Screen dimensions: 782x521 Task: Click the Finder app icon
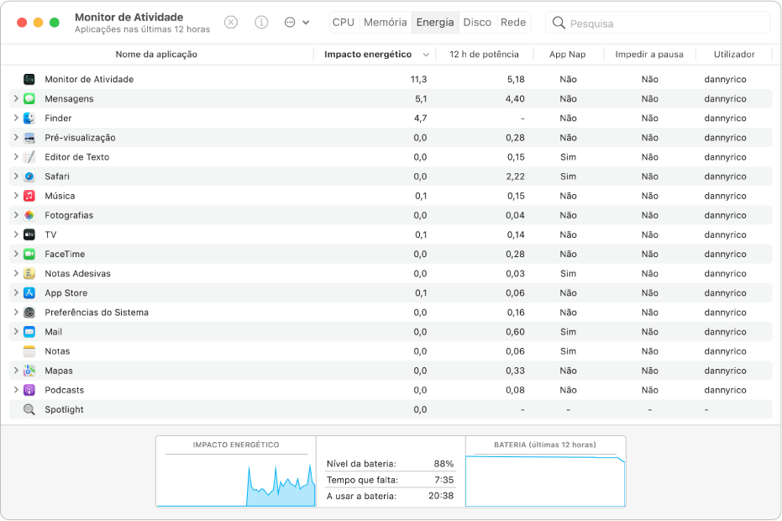(29, 118)
